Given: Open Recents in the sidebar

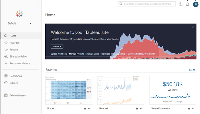Looking at the screenshot, I should 21,50.
